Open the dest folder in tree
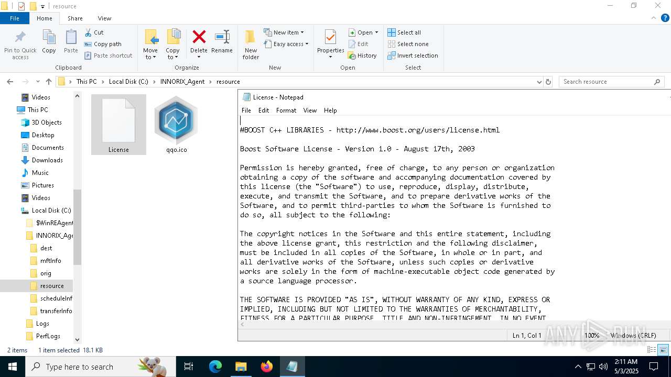Screen dimensions: 671x377 pyautogui.click(x=46, y=248)
